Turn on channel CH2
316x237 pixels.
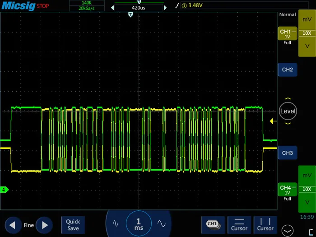tap(288, 70)
